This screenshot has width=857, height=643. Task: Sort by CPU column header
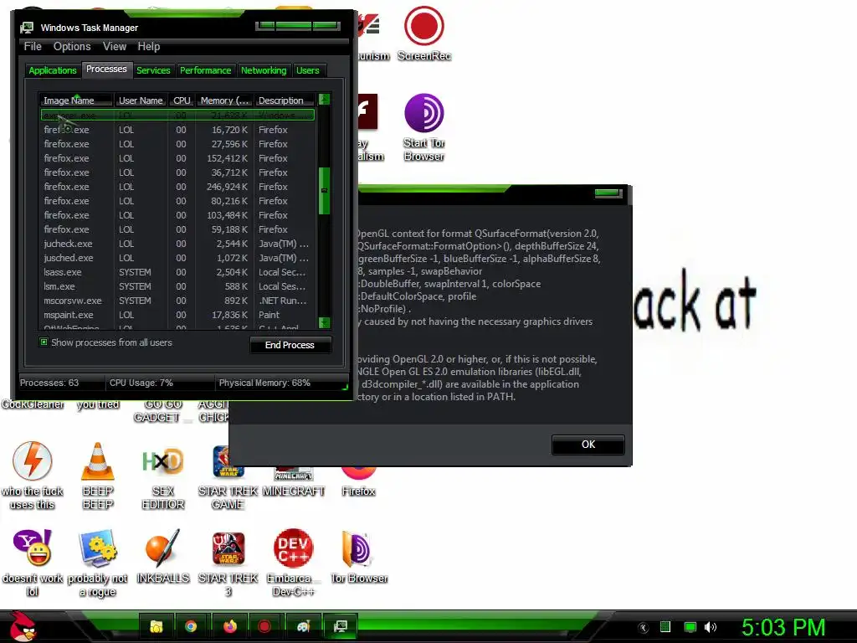point(182,100)
